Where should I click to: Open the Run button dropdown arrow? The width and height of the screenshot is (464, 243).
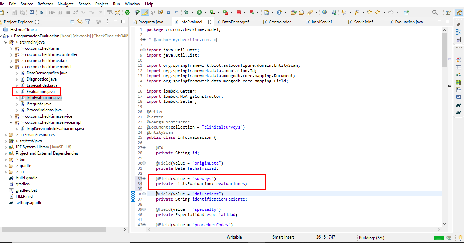(206, 12)
